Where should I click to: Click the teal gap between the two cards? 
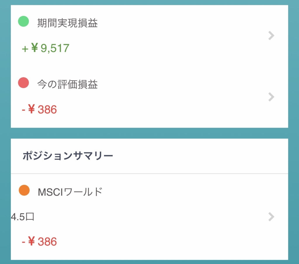(x=149, y=133)
